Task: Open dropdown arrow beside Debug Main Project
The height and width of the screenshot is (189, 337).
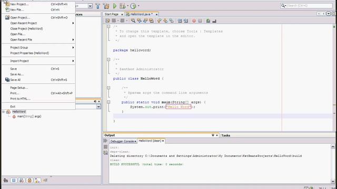Action: click(x=127, y=6)
